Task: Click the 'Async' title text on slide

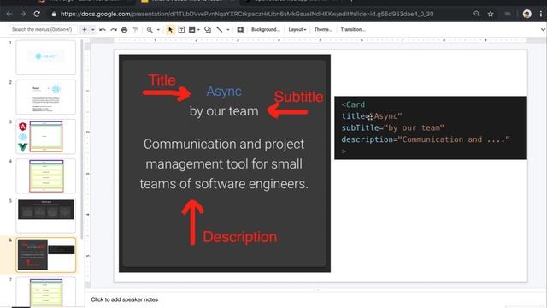Action: point(224,92)
